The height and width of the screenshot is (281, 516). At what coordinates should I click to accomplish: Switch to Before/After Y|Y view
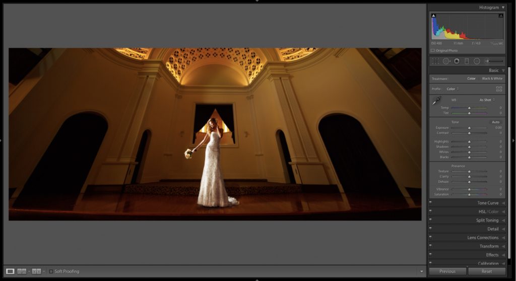pyautogui.click(x=36, y=271)
